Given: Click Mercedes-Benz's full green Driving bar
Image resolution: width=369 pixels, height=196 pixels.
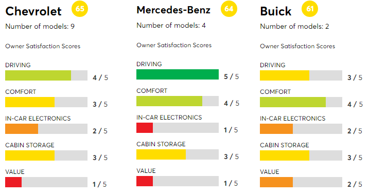Looking at the screenshot, I should click(178, 74).
